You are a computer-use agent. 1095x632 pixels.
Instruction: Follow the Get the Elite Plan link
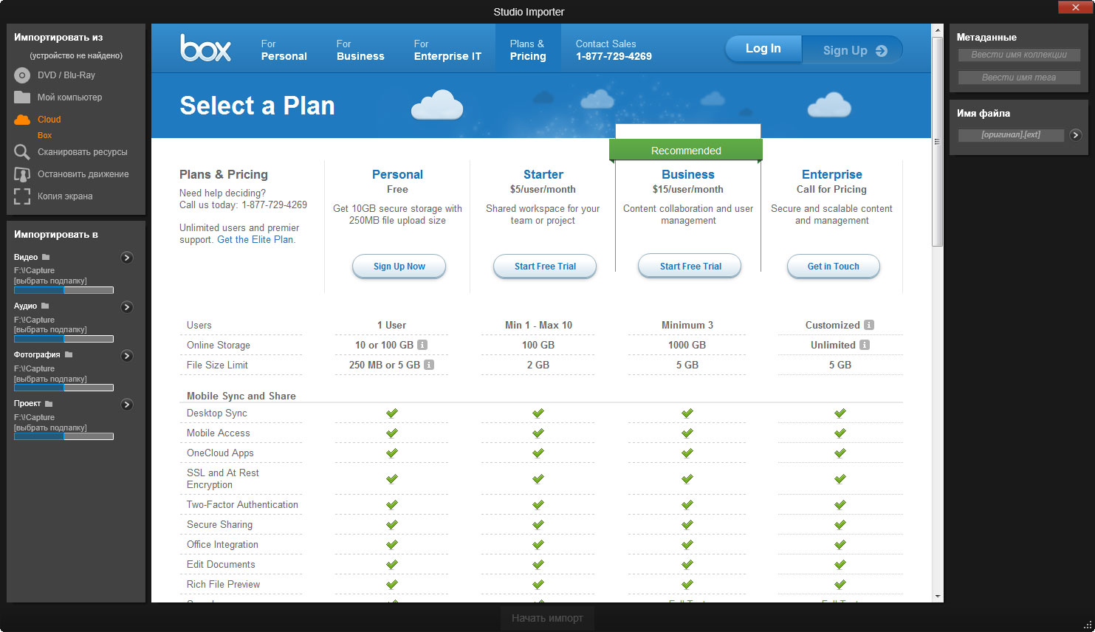pyautogui.click(x=255, y=240)
